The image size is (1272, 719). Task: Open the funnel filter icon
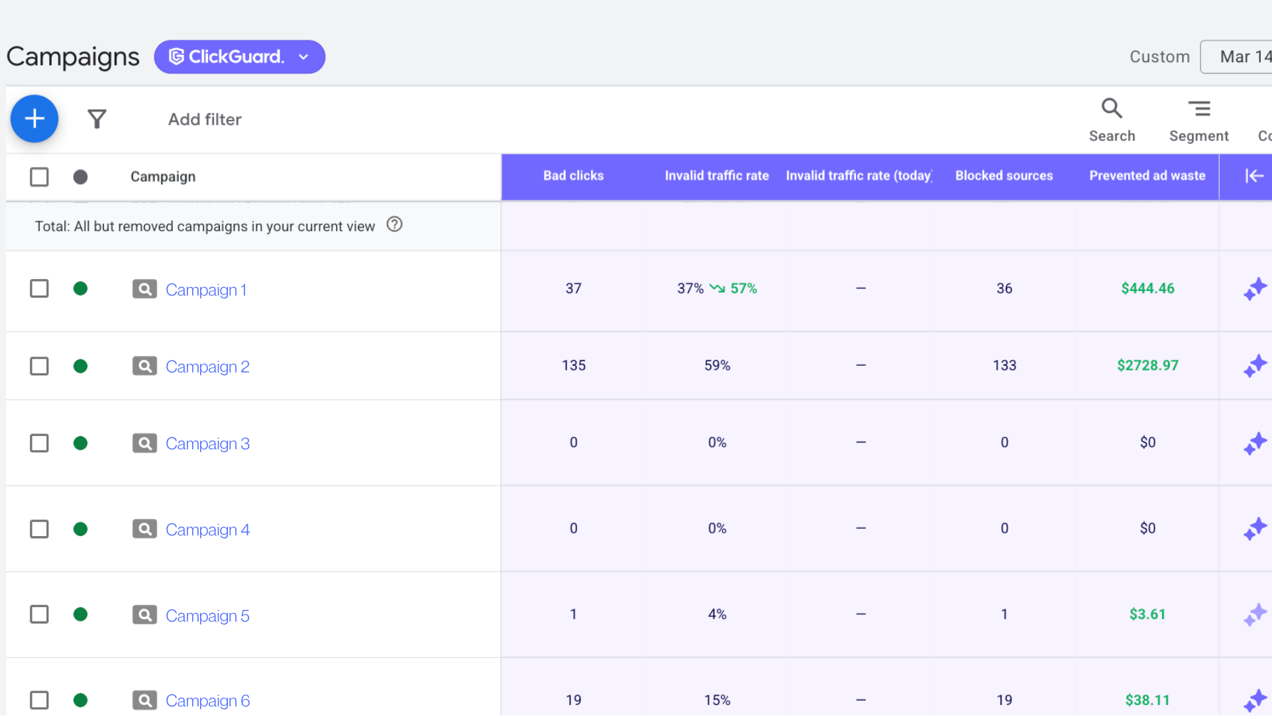pos(97,119)
